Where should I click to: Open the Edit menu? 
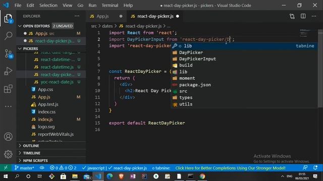click(x=30, y=6)
